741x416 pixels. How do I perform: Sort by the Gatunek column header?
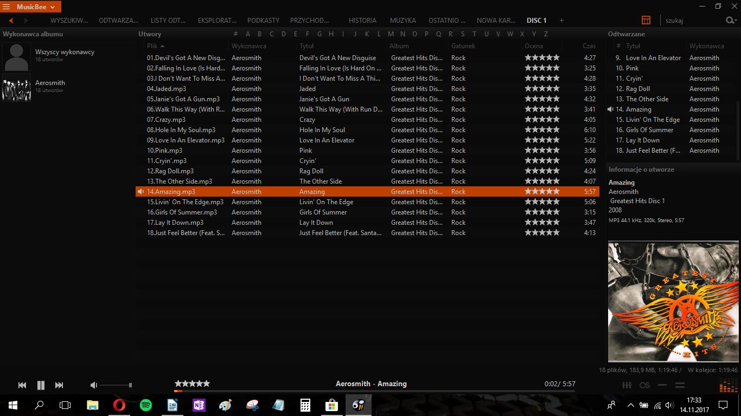(463, 46)
